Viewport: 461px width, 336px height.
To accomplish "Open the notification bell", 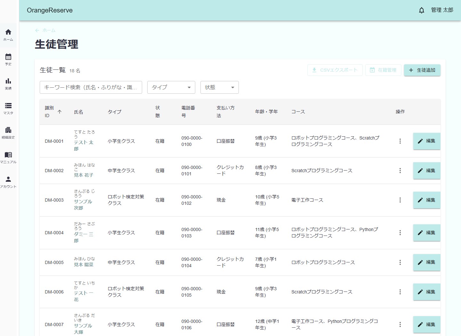I will coord(422,10).
